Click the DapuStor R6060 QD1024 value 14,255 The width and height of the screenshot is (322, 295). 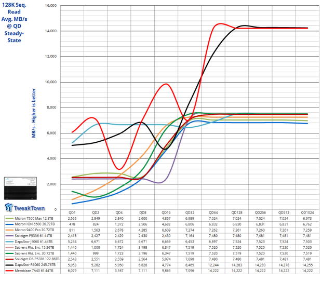click(307, 265)
